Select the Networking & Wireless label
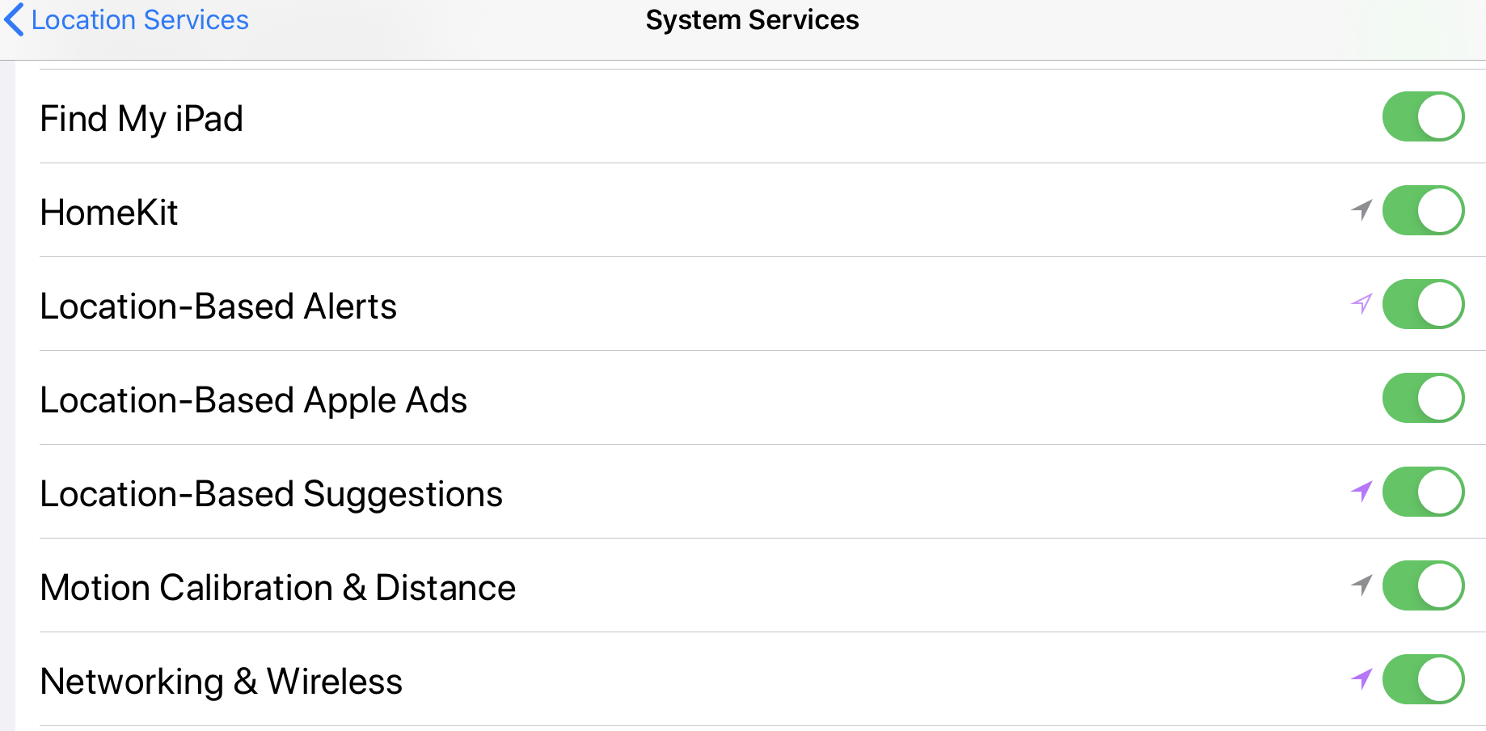Screen dimensions: 1486x731 pos(221,682)
